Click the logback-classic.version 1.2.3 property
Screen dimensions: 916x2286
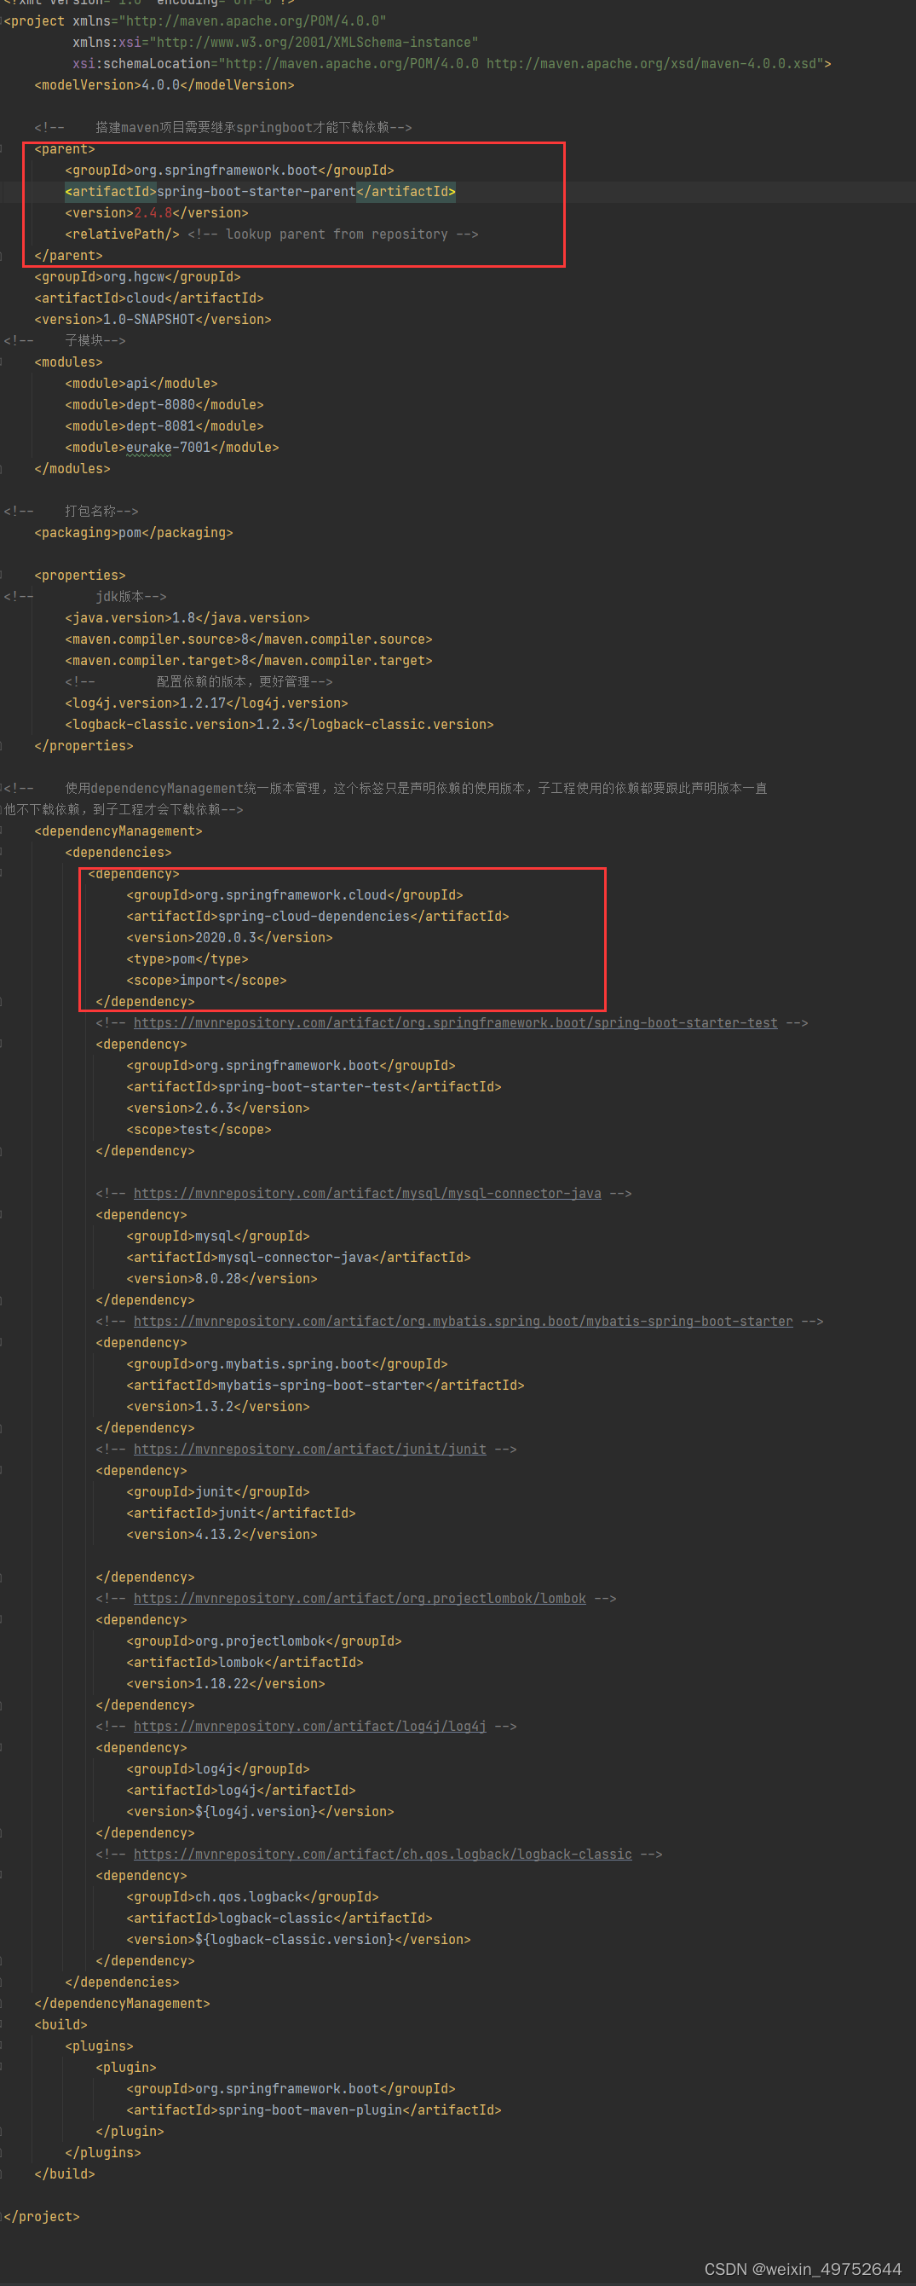[279, 724]
